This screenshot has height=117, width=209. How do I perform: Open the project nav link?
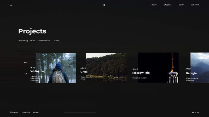167,5
